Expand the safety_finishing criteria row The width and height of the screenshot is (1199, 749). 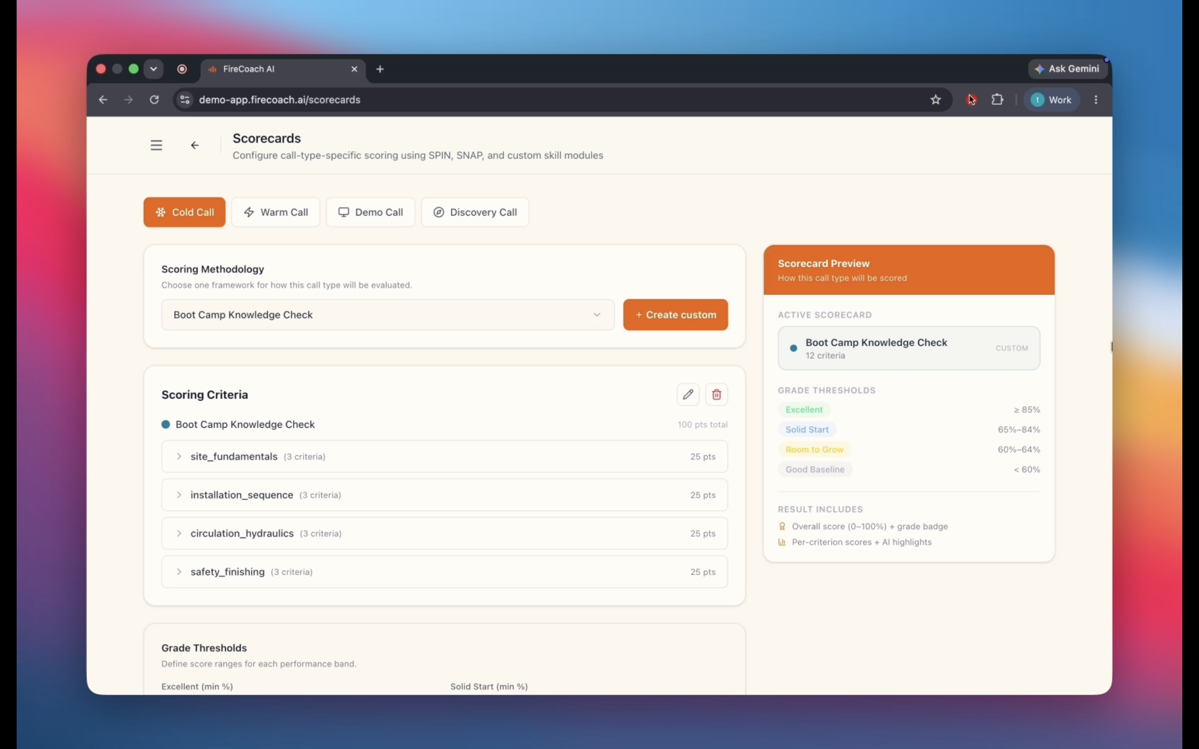tap(445, 572)
